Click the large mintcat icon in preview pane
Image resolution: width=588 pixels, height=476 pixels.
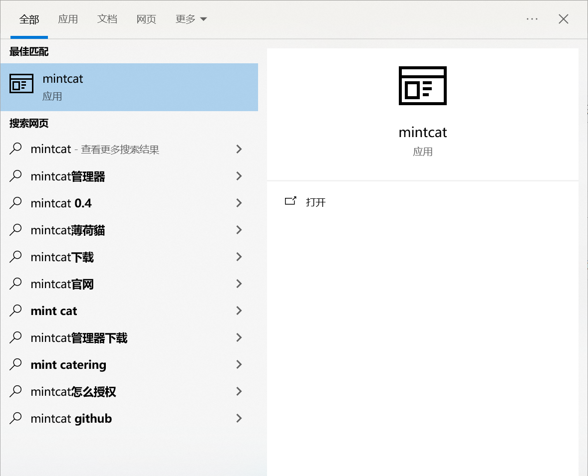click(x=423, y=86)
